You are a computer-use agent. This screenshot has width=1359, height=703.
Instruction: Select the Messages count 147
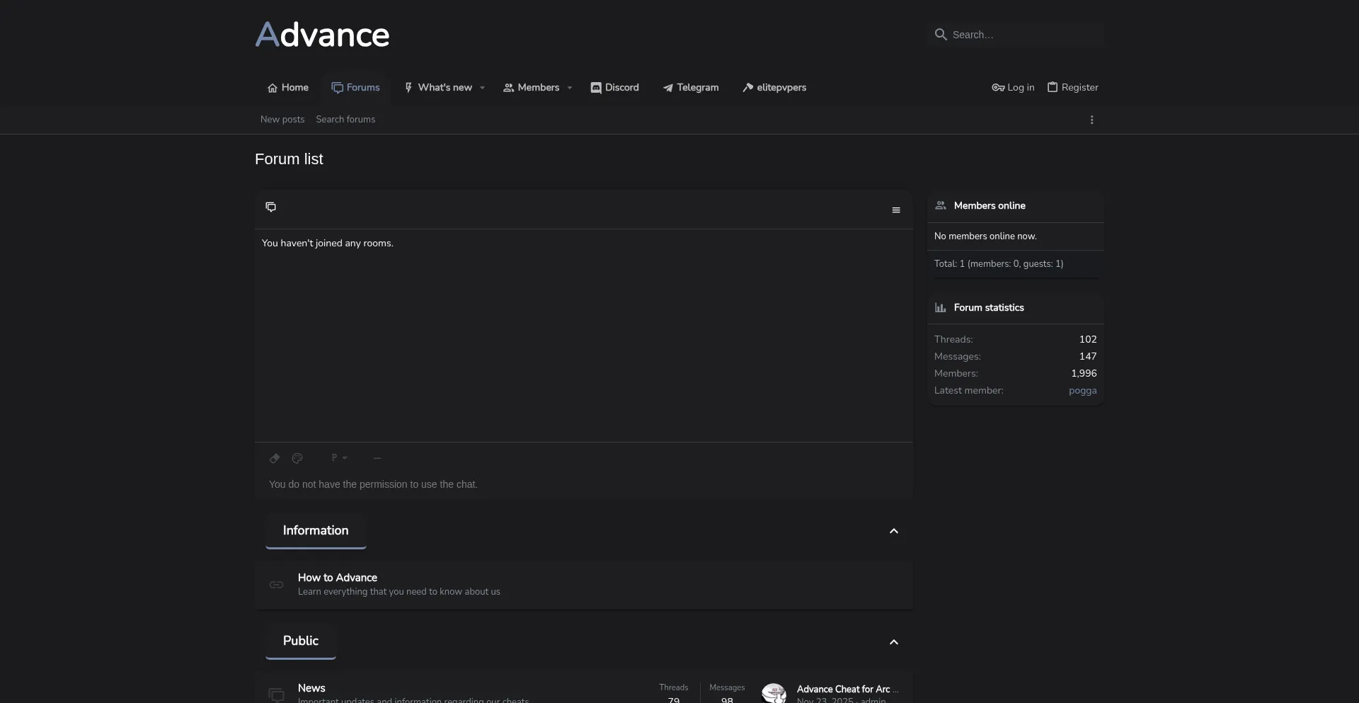[x=1088, y=357]
